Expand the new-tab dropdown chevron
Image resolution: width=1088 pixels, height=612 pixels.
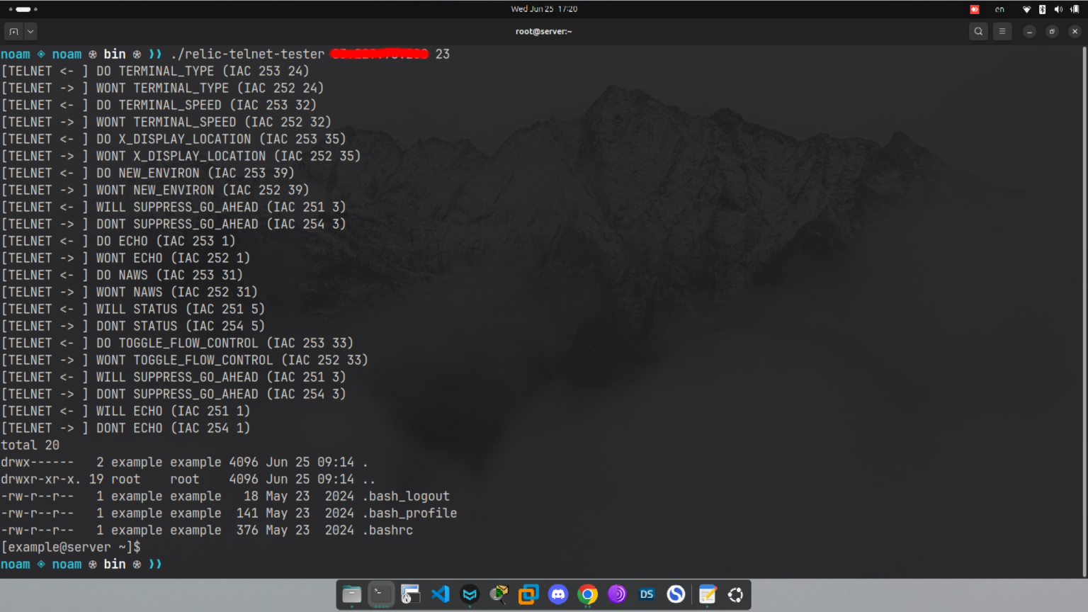click(29, 31)
